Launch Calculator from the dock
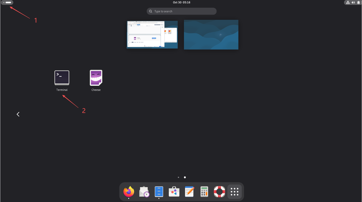362x202 pixels. pyautogui.click(x=204, y=192)
